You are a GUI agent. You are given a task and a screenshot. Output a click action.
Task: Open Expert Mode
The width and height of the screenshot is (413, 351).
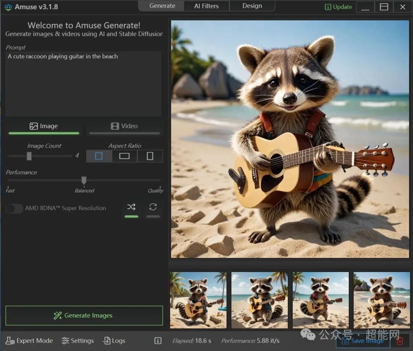click(29, 341)
